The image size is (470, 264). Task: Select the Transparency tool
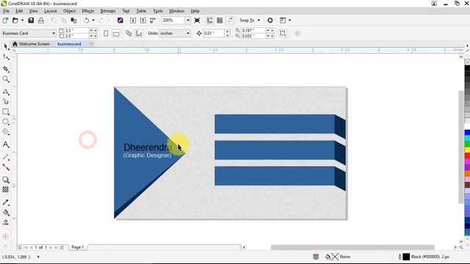[x=6, y=189]
